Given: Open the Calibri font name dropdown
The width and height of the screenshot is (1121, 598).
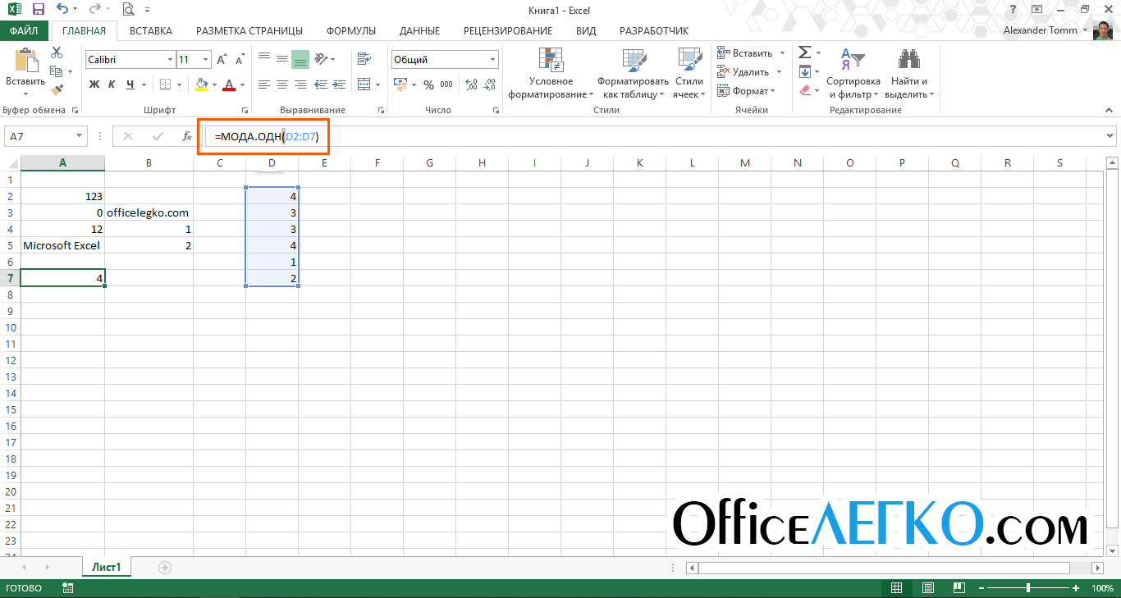Looking at the screenshot, I should coord(171,60).
